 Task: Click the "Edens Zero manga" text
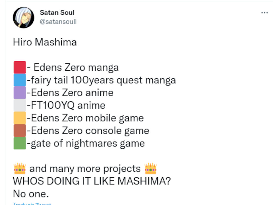76,68
